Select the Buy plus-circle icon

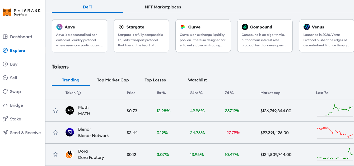[x=5, y=64]
